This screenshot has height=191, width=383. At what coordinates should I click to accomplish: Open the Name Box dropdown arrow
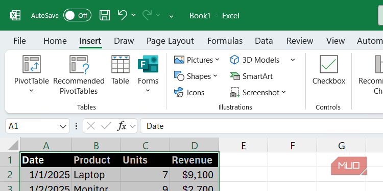63,126
